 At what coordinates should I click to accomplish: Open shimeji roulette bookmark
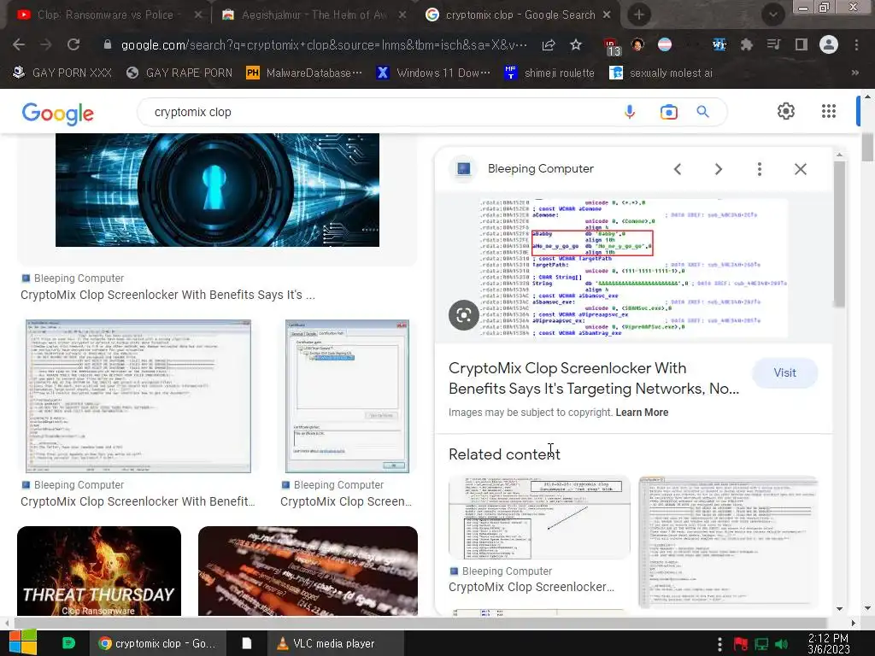[549, 73]
